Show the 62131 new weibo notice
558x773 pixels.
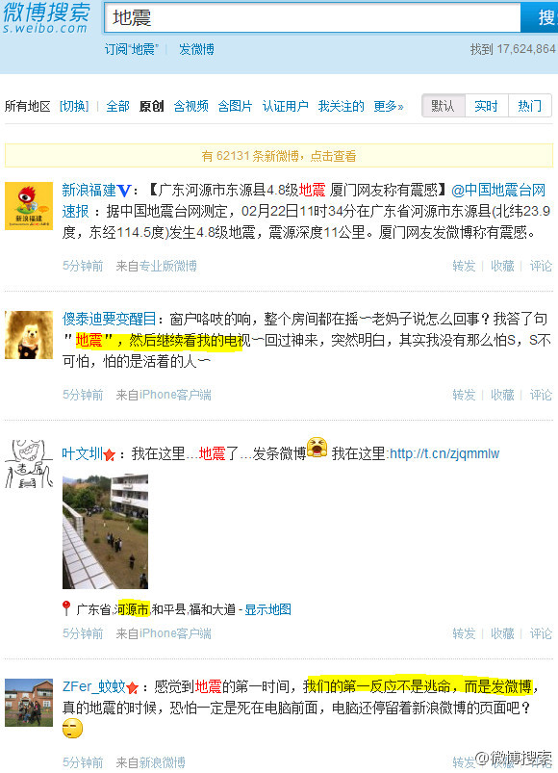point(279,156)
